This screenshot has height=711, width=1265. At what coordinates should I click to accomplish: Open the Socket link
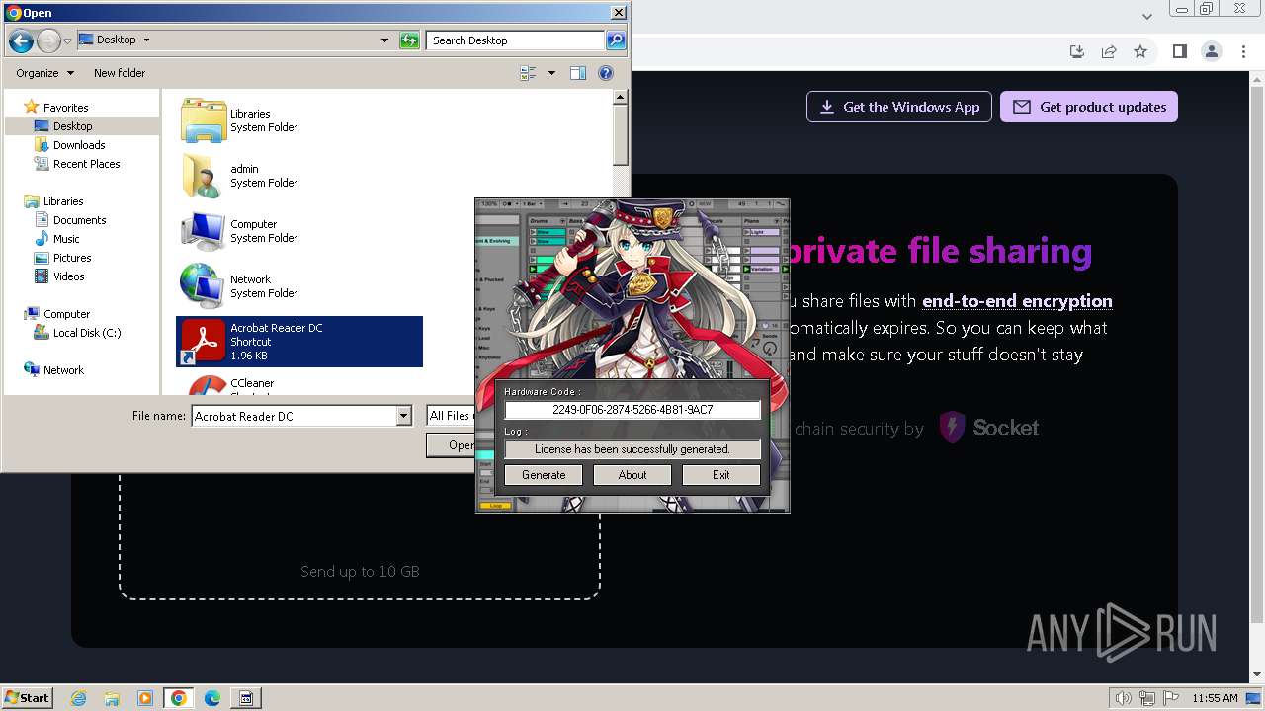point(989,428)
